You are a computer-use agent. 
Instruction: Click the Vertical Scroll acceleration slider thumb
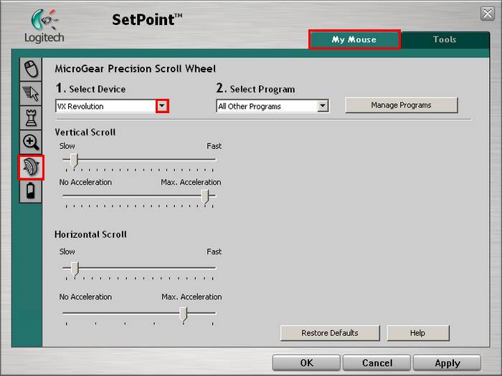(205, 196)
